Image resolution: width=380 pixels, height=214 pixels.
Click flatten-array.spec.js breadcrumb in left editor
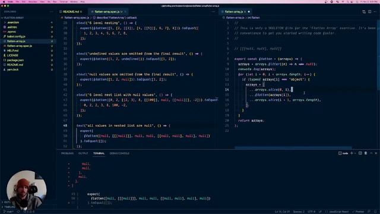pos(77,18)
